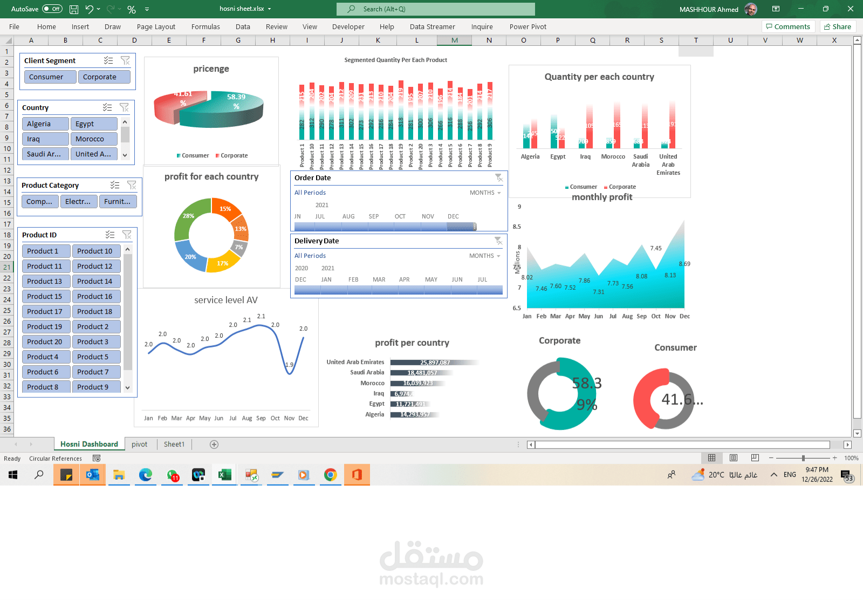Click Country slicer scroll down arrow
Image resolution: width=863 pixels, height=600 pixels.
pos(125,155)
